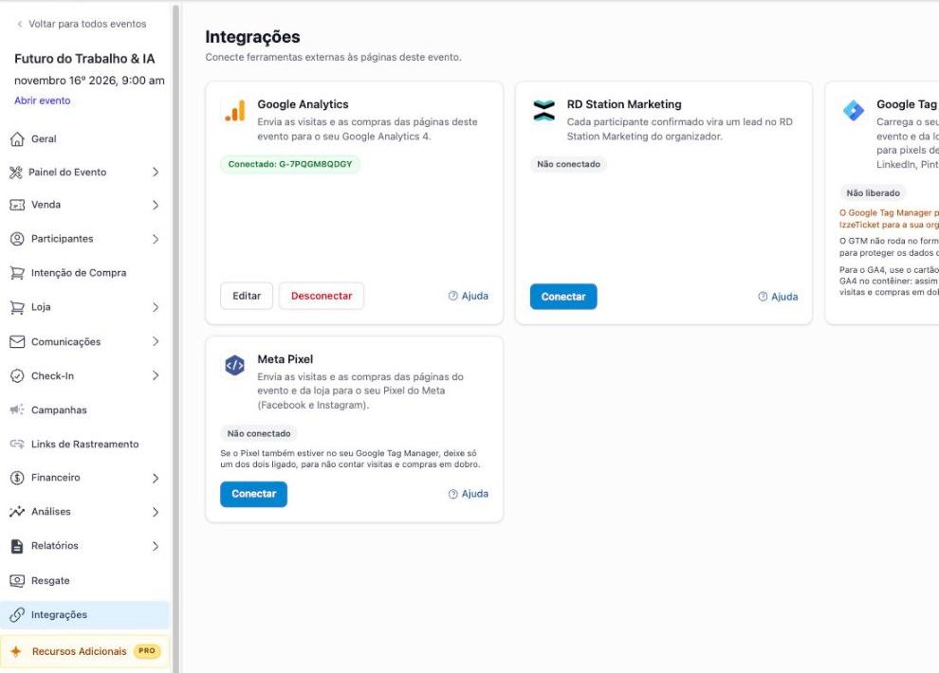Click the Meta Pixel code icon
This screenshot has width=939, height=673.
point(235,365)
